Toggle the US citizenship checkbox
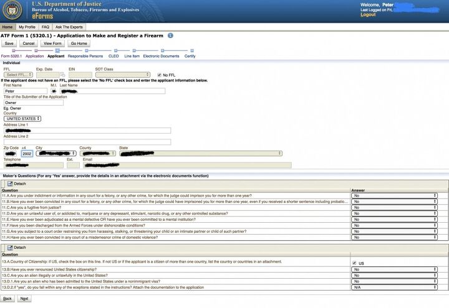 click(354, 263)
